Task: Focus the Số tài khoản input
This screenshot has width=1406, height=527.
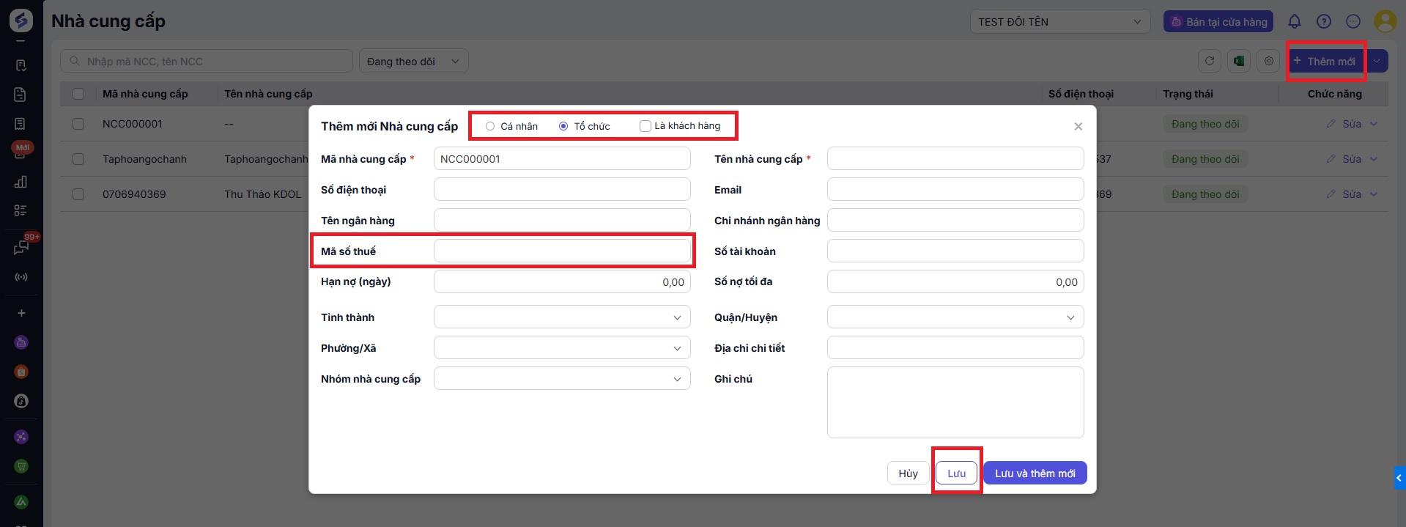Action: [955, 251]
